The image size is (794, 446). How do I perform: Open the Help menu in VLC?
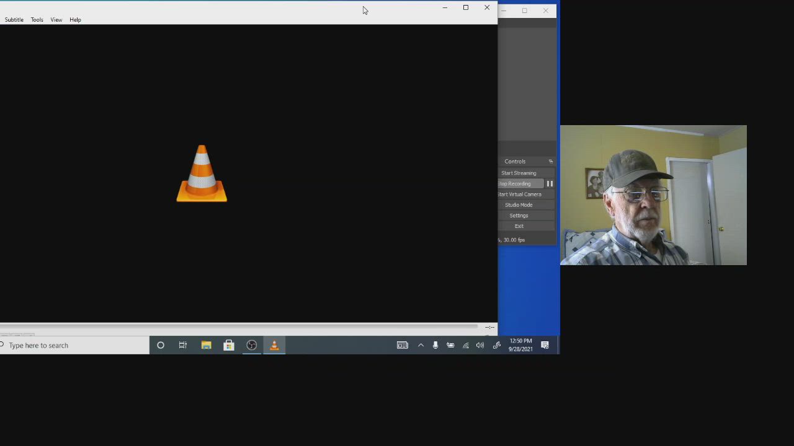click(75, 20)
